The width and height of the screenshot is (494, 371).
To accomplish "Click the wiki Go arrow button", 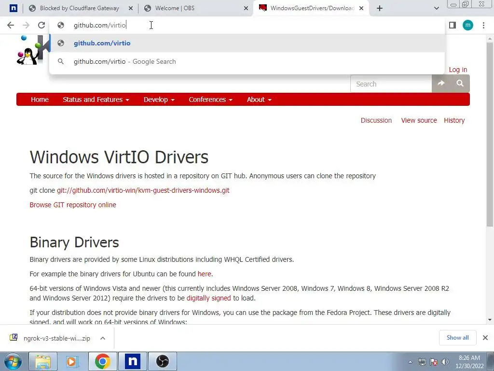I will tap(441, 83).
